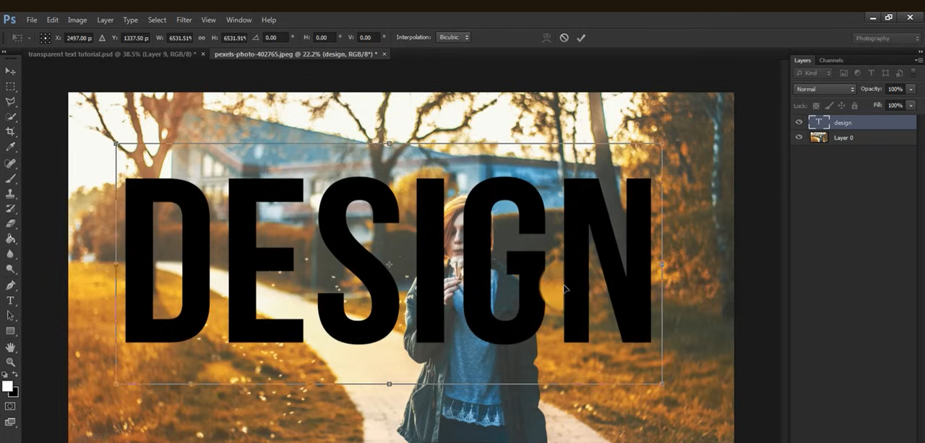Image resolution: width=925 pixels, height=443 pixels.
Task: Select the Polygonal Lasso tool
Action: [x=10, y=102]
